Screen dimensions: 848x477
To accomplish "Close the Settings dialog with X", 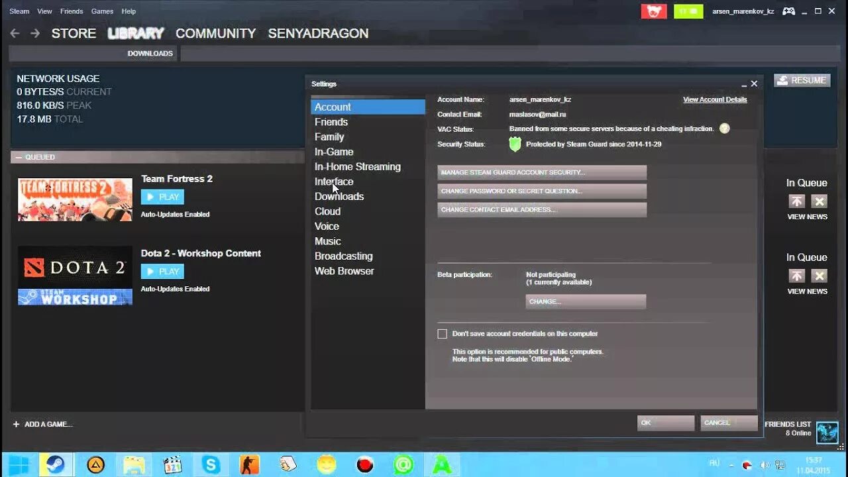I will click(754, 83).
